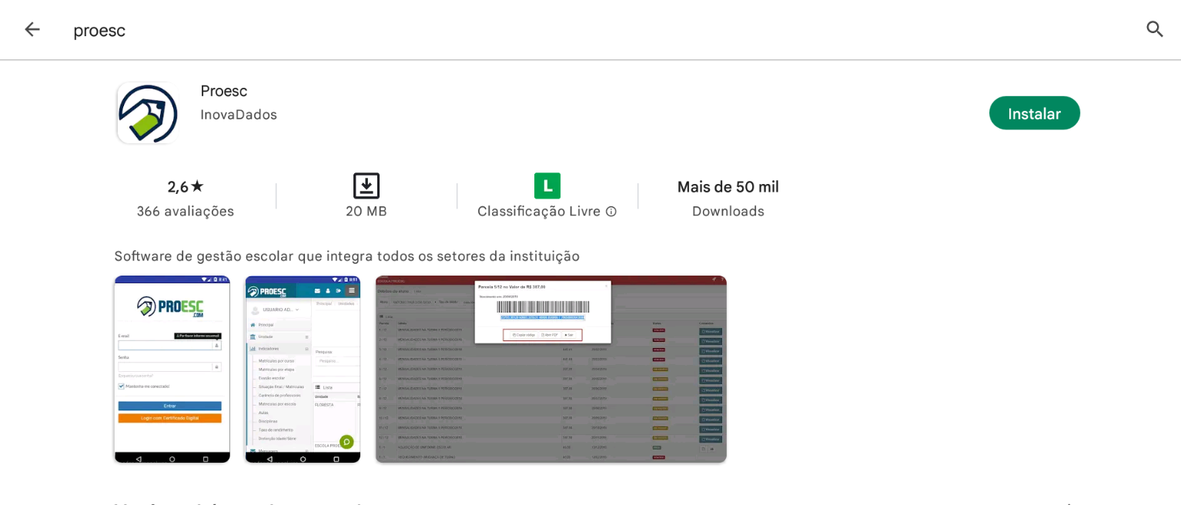The width and height of the screenshot is (1181, 505).
Task: Tap the Classificação Livre label
Action: pyautogui.click(x=539, y=211)
